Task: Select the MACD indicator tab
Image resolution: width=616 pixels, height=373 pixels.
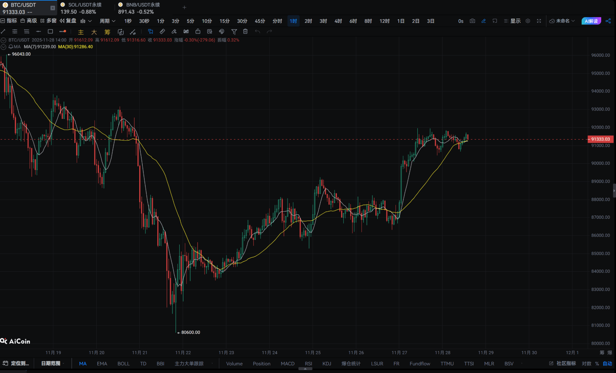Action: pos(288,364)
